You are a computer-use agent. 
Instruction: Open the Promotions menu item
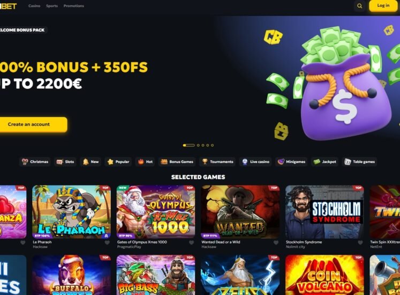pos(74,5)
